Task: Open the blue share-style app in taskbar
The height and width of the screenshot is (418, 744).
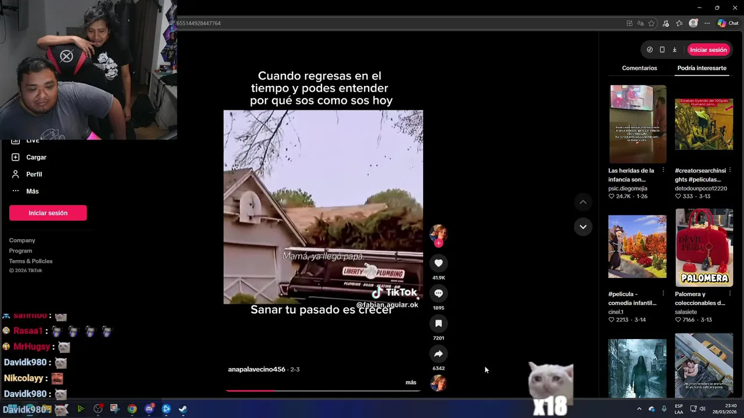Action: 166,409
